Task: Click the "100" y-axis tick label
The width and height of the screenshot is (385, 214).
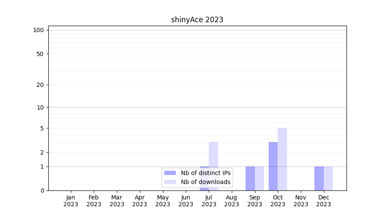Action: click(38, 30)
